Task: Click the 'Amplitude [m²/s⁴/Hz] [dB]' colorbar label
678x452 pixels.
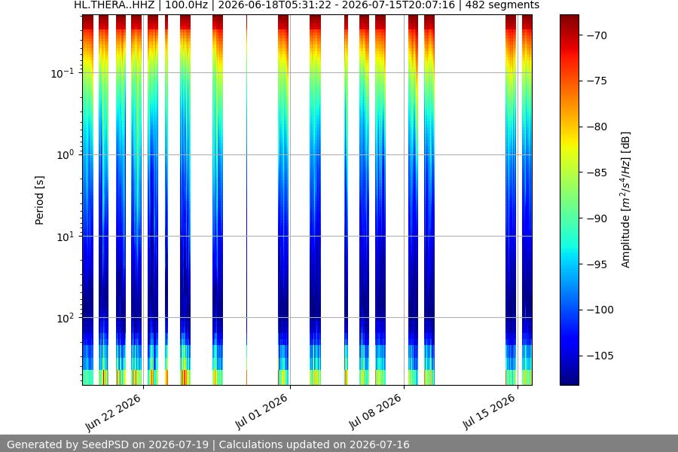Action: (x=626, y=200)
